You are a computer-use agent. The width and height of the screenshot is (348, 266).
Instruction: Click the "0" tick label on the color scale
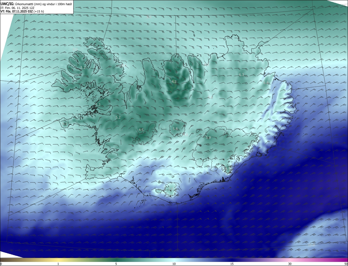click(1, 264)
